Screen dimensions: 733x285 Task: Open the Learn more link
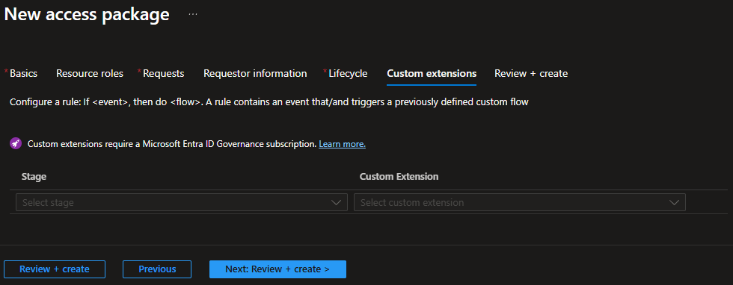(343, 144)
